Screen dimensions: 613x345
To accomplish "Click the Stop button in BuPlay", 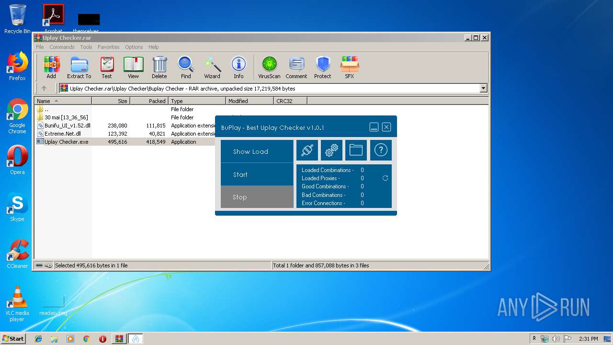I will [x=257, y=197].
